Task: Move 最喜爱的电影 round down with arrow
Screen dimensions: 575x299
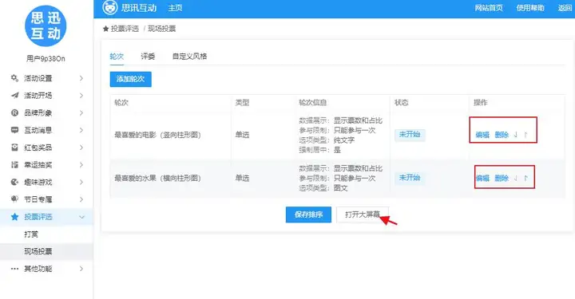Action: click(x=516, y=135)
